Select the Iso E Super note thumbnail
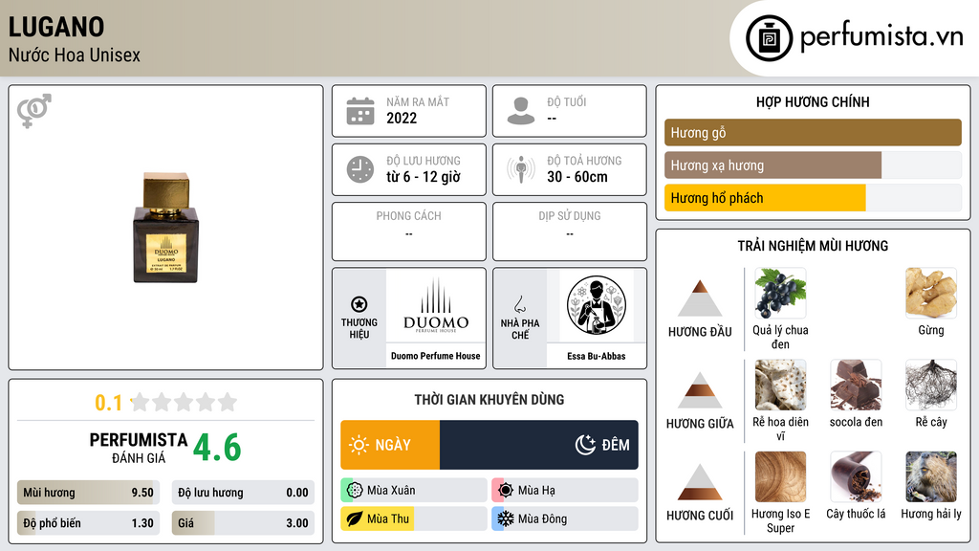 coord(780,477)
